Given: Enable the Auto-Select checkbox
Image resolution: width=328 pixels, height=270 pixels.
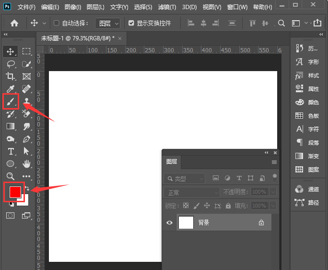Looking at the screenshot, I should click(x=57, y=23).
